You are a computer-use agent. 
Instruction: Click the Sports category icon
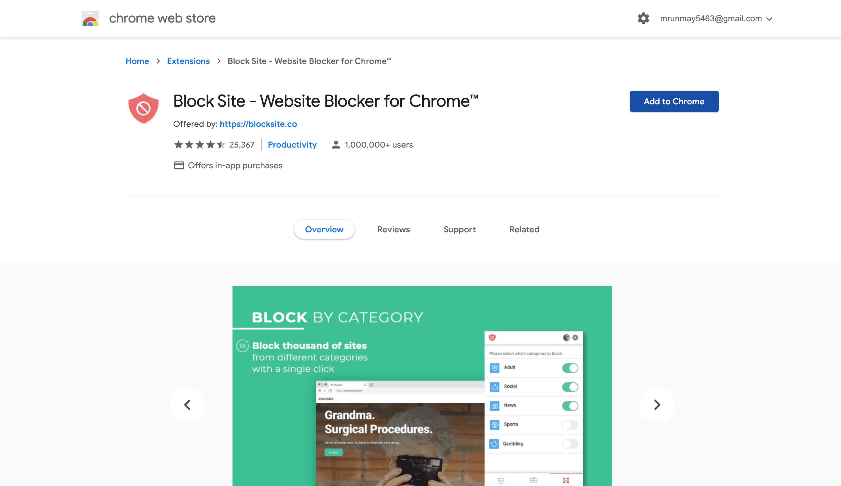point(494,425)
